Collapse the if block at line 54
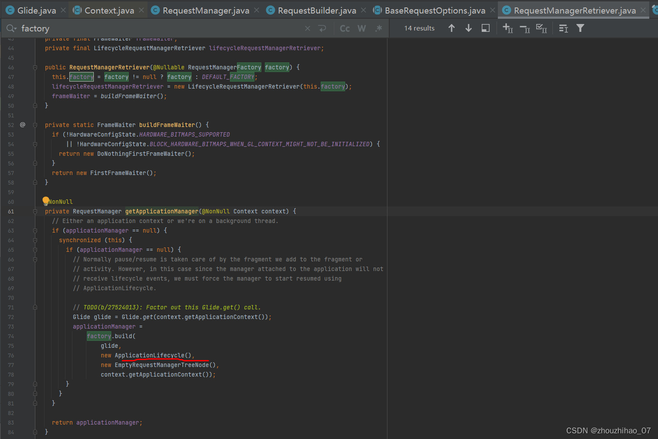 [35, 144]
